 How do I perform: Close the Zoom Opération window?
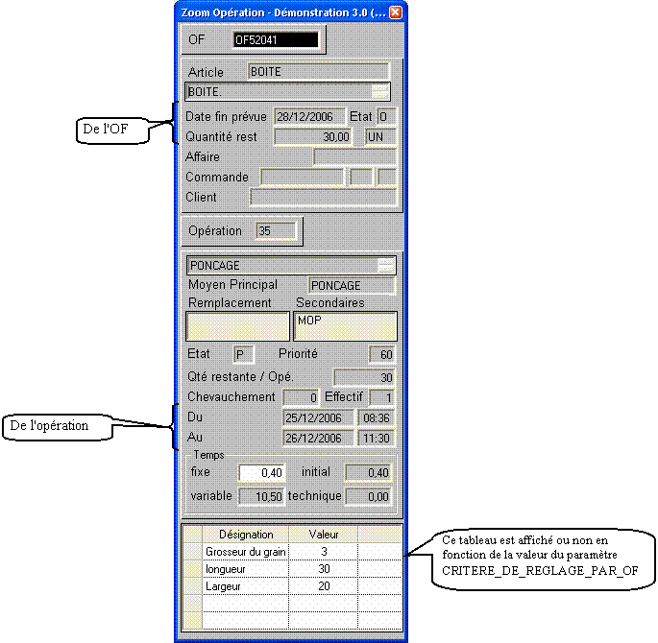[395, 13]
